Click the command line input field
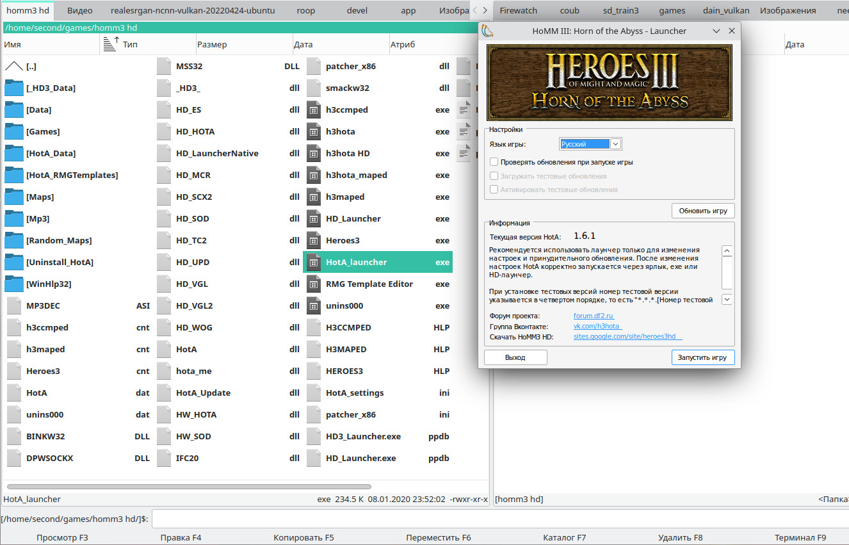 pyautogui.click(x=500, y=519)
